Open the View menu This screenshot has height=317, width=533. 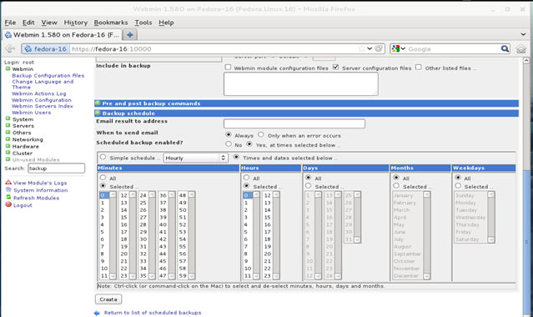click(x=49, y=23)
